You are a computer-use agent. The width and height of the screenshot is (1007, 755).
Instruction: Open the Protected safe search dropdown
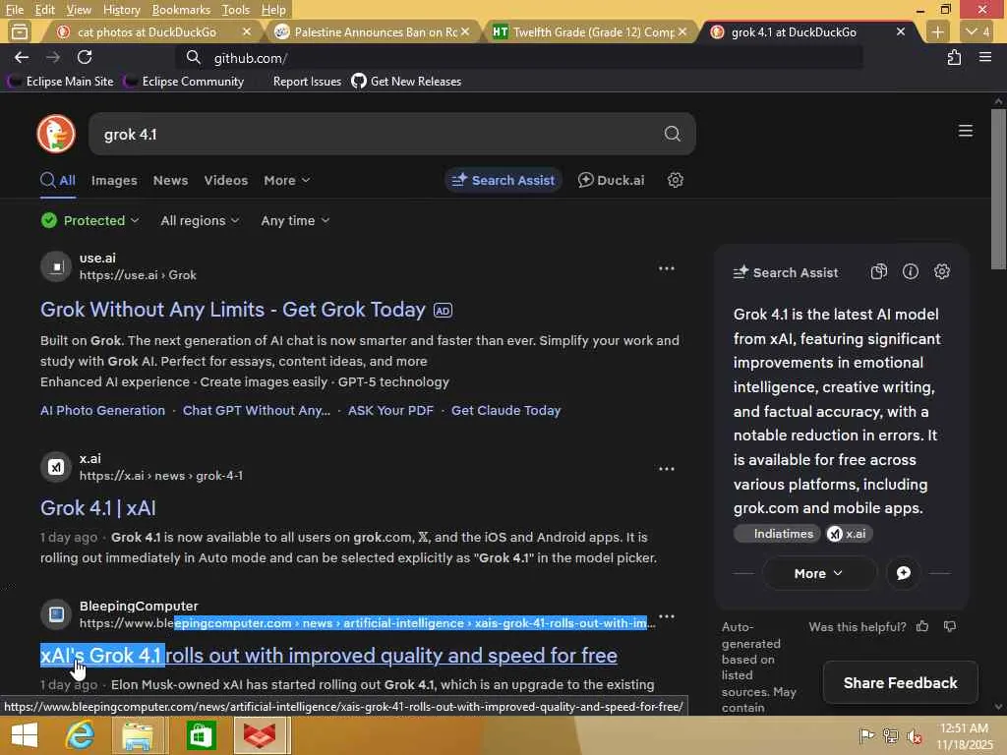coord(89,221)
